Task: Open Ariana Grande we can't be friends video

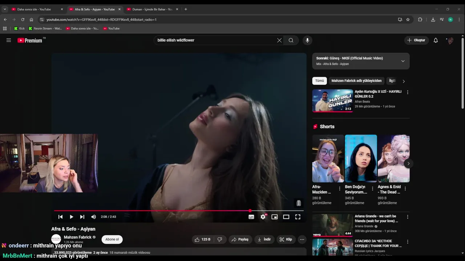Action: 332,225
